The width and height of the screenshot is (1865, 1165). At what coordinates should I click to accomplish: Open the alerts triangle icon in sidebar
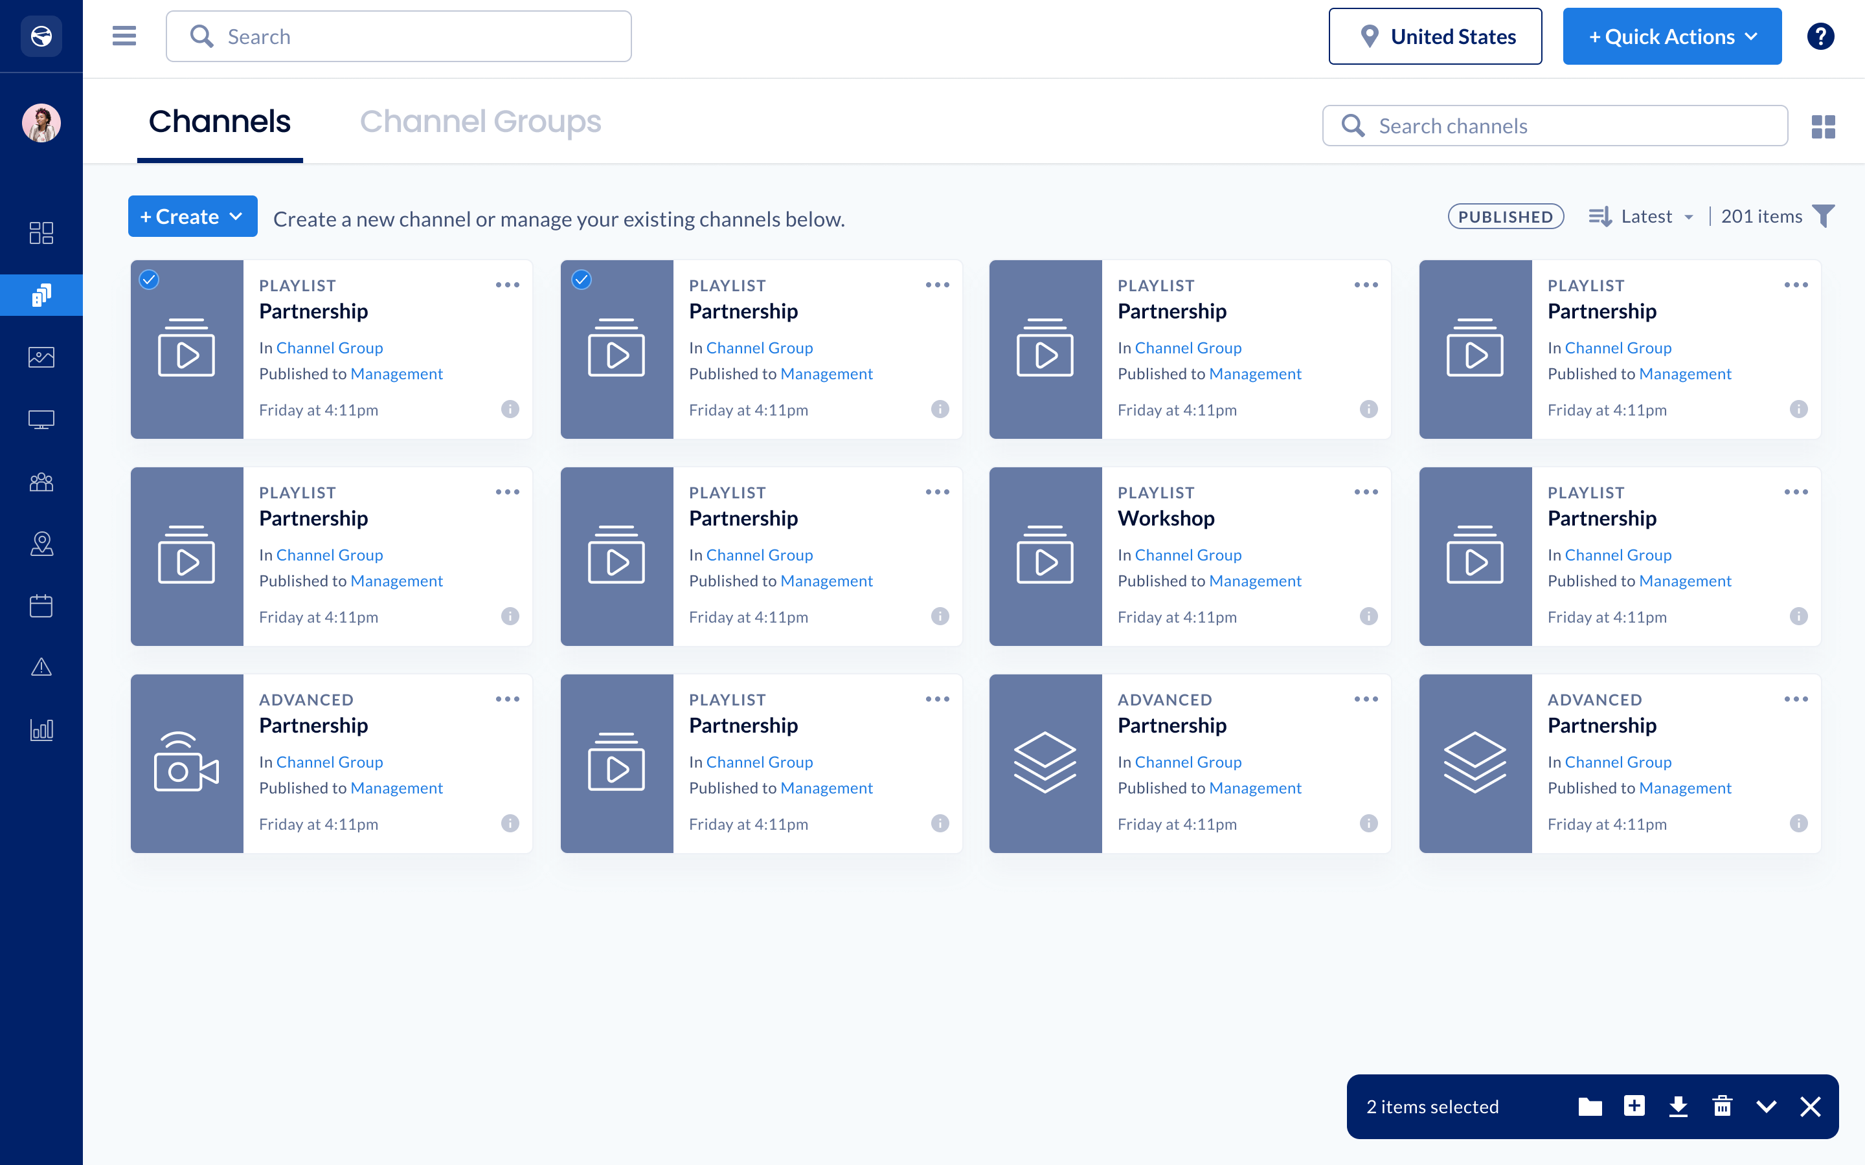coord(41,667)
